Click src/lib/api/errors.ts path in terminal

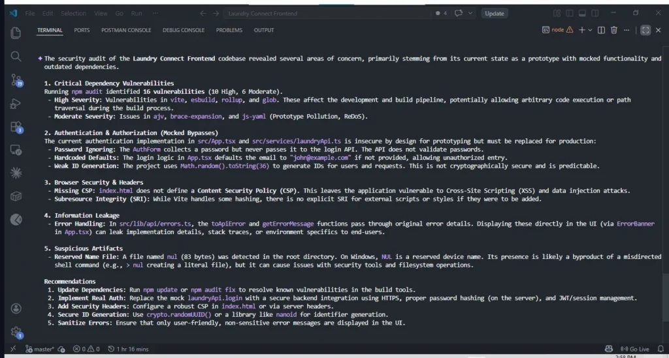point(155,224)
